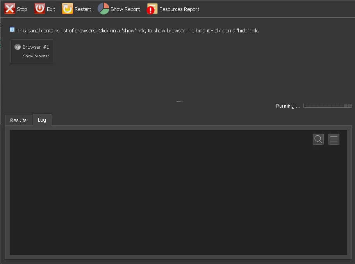The image size is (355, 264).
Task: Click the pie chart Show Report icon
Action: (103, 9)
